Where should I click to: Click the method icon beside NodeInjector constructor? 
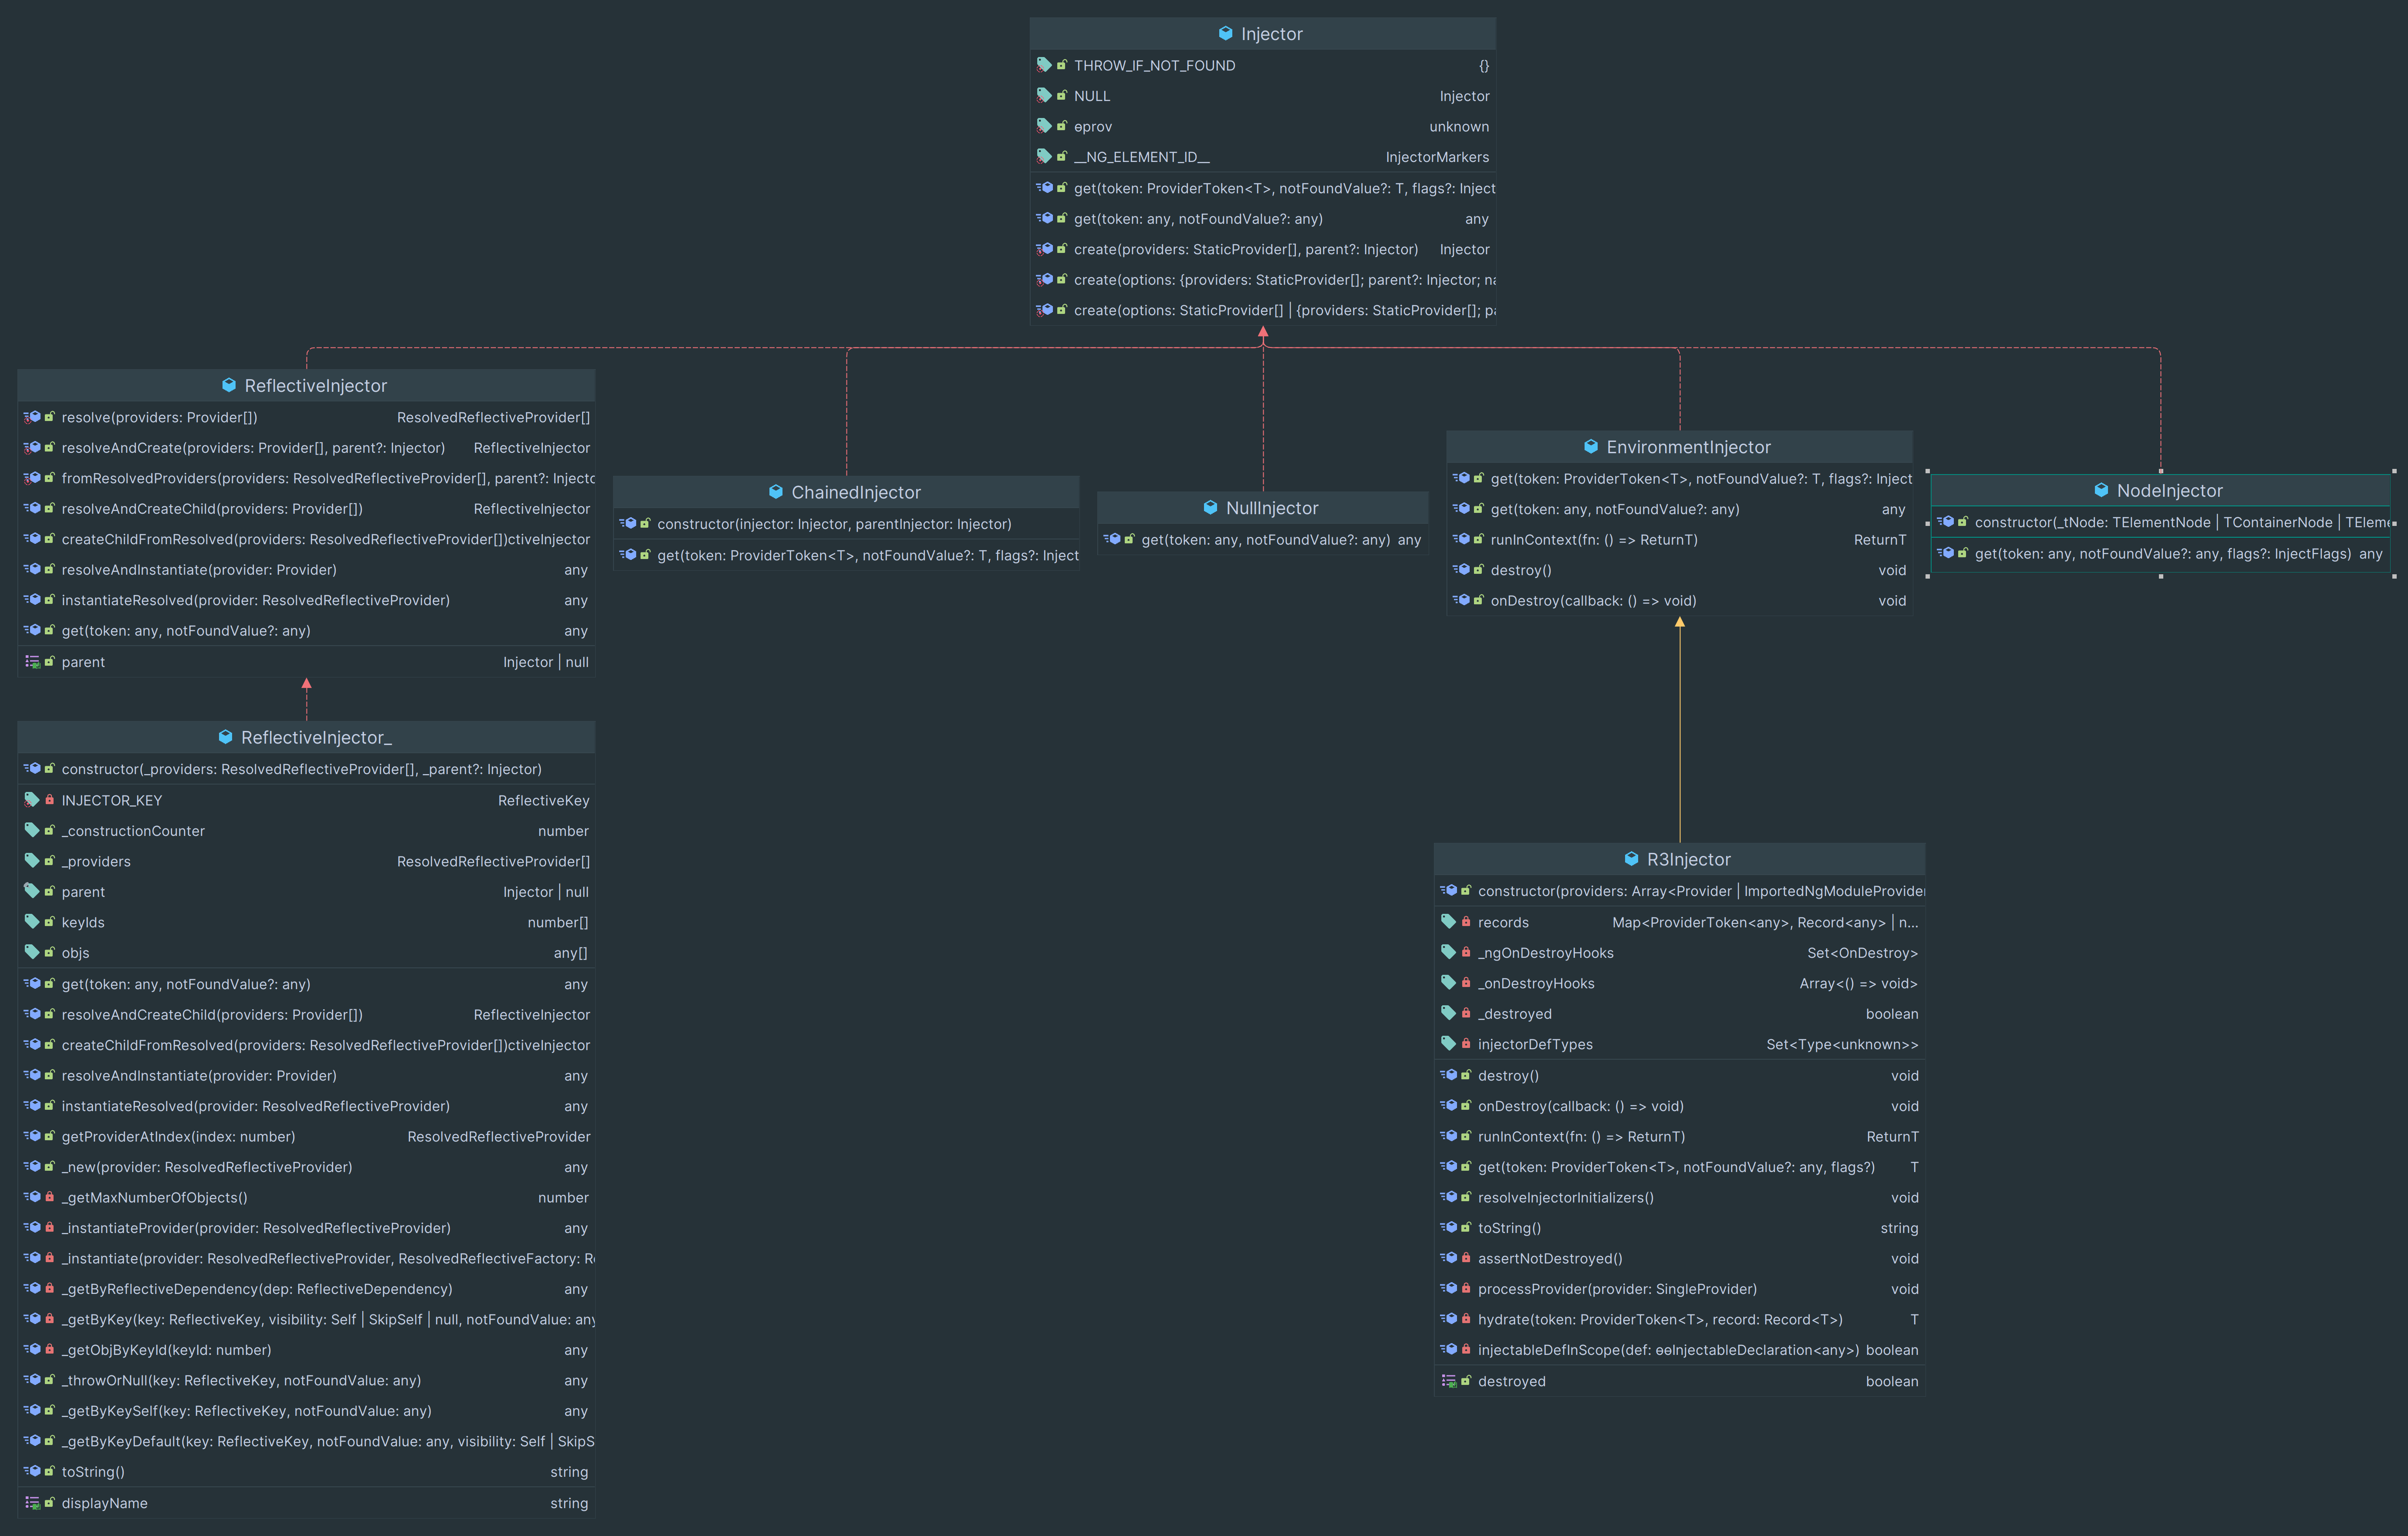tap(1945, 522)
